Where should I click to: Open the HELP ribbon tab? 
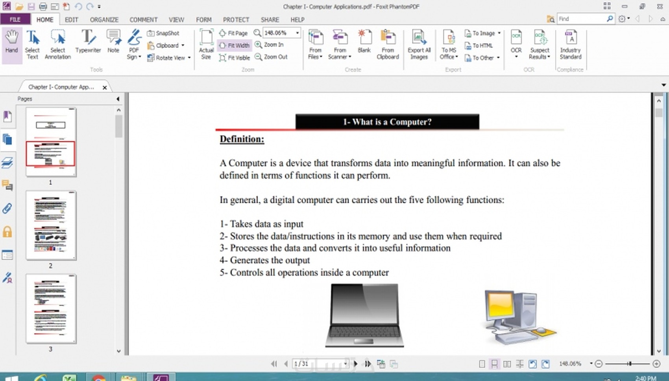tap(298, 20)
